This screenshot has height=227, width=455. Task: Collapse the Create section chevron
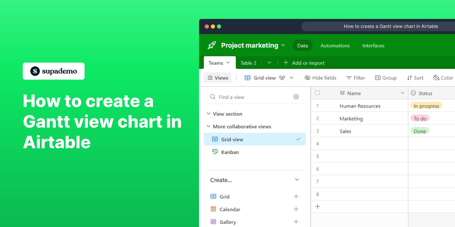pos(297,180)
